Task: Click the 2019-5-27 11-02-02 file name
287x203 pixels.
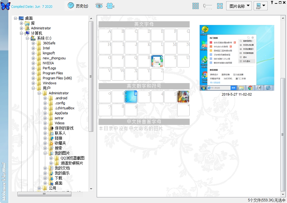Action: pos(237,95)
